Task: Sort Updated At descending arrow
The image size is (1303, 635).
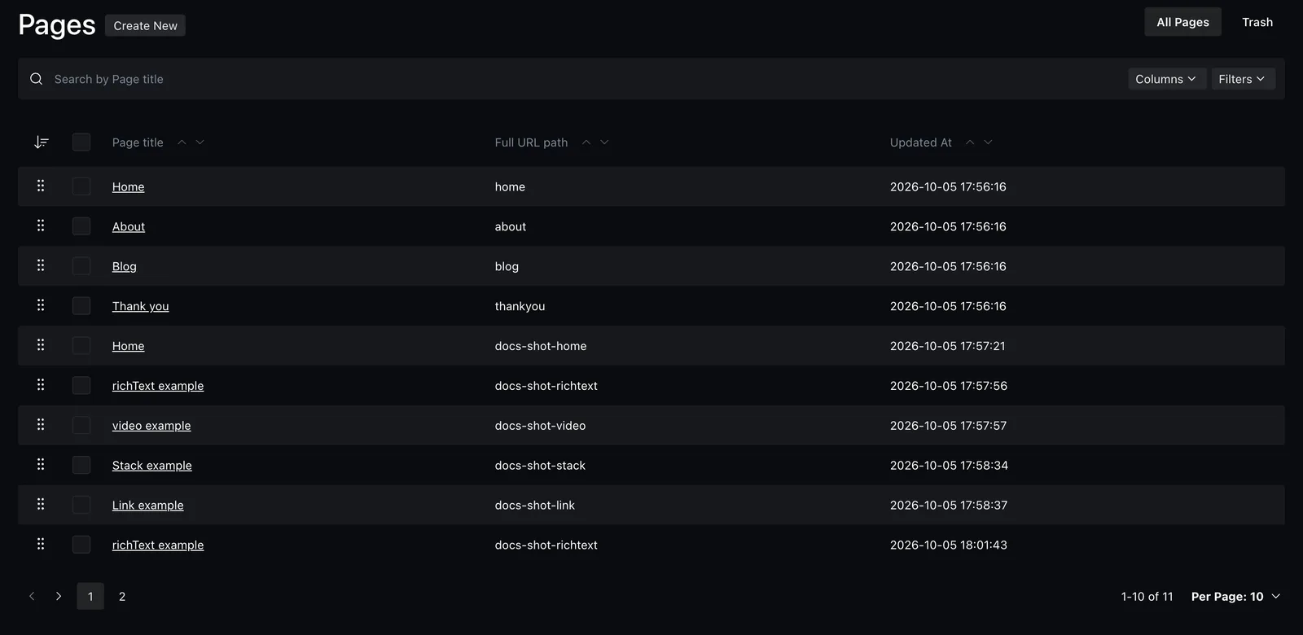Action: [x=988, y=142]
